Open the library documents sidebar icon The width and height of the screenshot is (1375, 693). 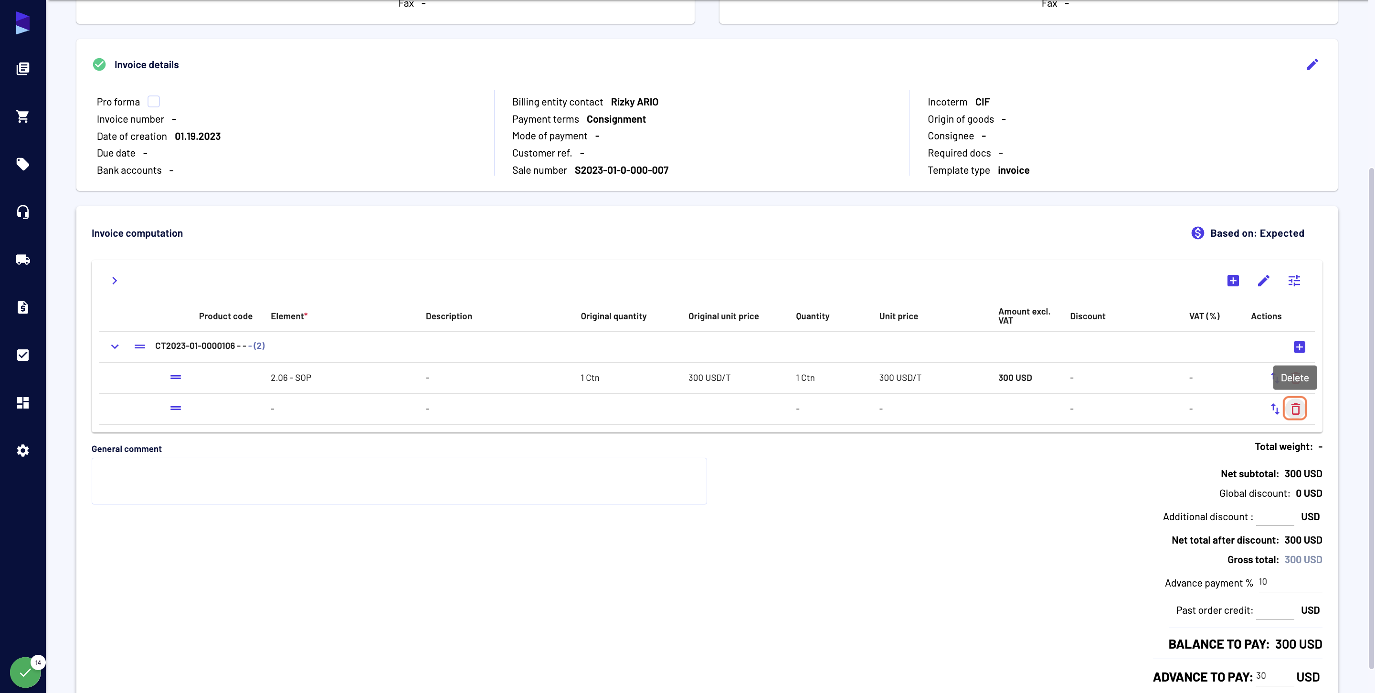[x=22, y=68]
